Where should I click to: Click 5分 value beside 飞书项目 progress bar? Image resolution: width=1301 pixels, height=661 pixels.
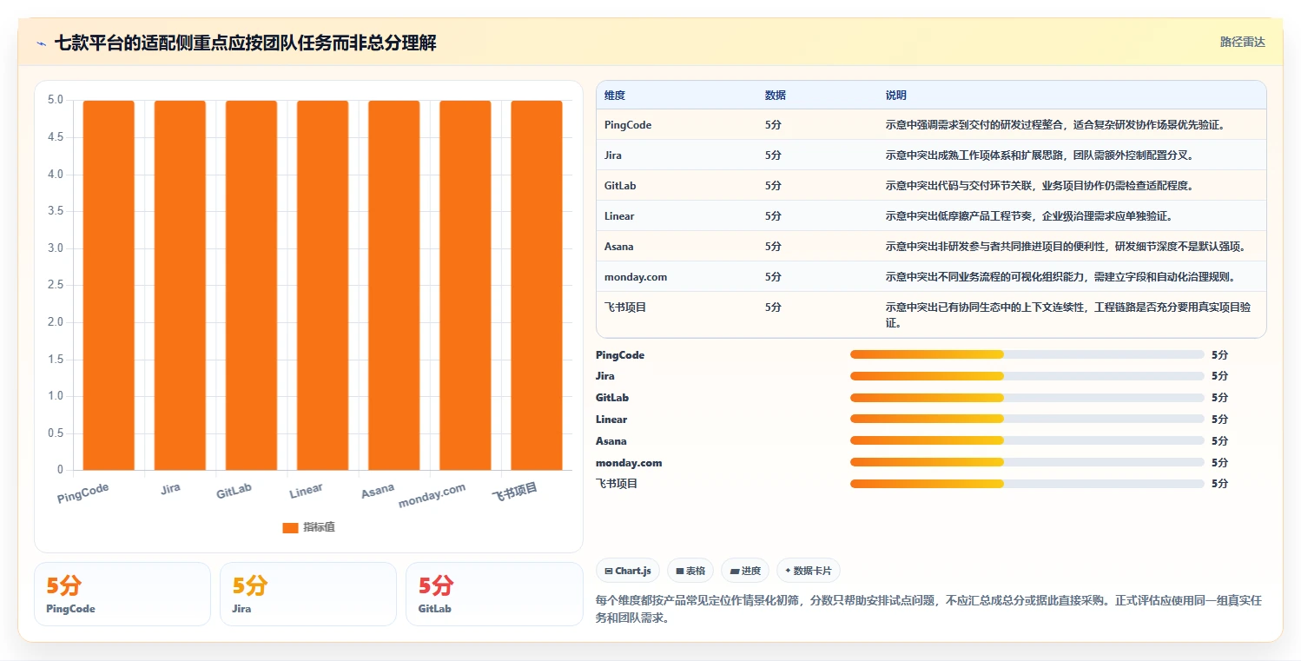1220,483
